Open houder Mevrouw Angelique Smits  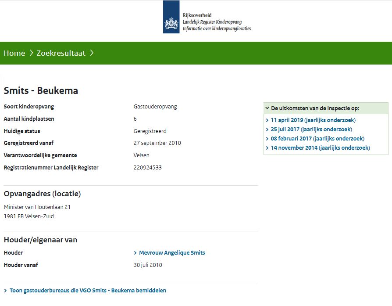pyautogui.click(x=172, y=252)
